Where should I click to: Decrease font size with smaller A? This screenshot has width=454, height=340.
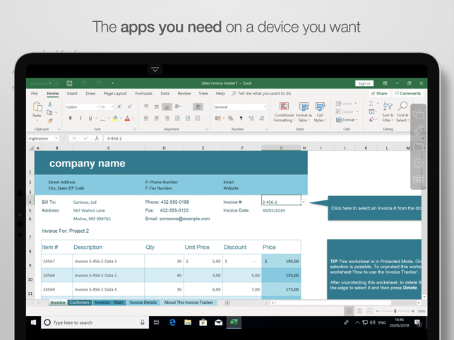[x=130, y=107]
